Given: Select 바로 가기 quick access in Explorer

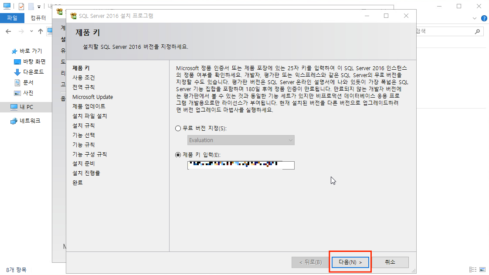Looking at the screenshot, I should [27, 51].
